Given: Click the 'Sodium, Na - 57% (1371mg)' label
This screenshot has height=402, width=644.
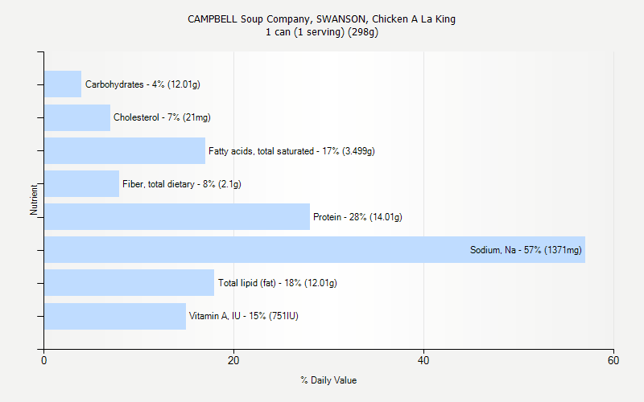Looking at the screenshot, I should coord(526,250).
